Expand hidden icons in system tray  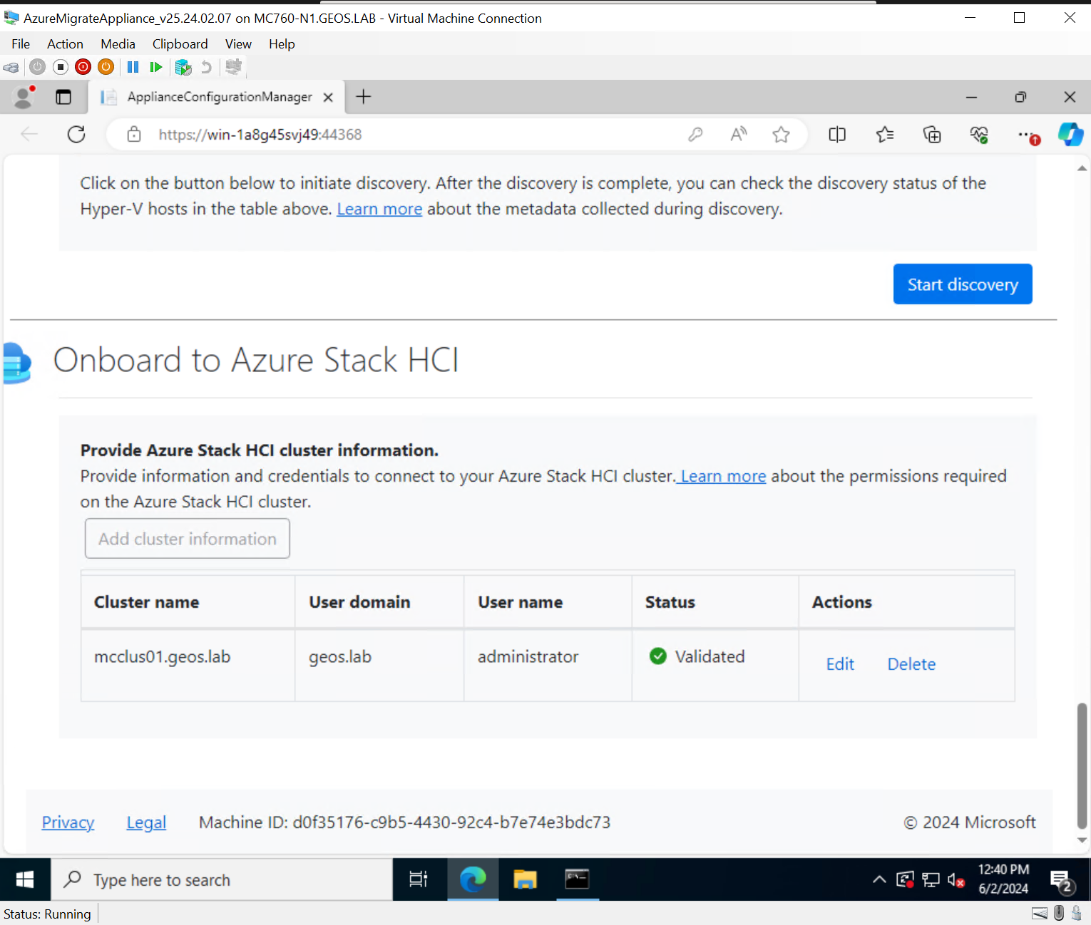coord(879,879)
